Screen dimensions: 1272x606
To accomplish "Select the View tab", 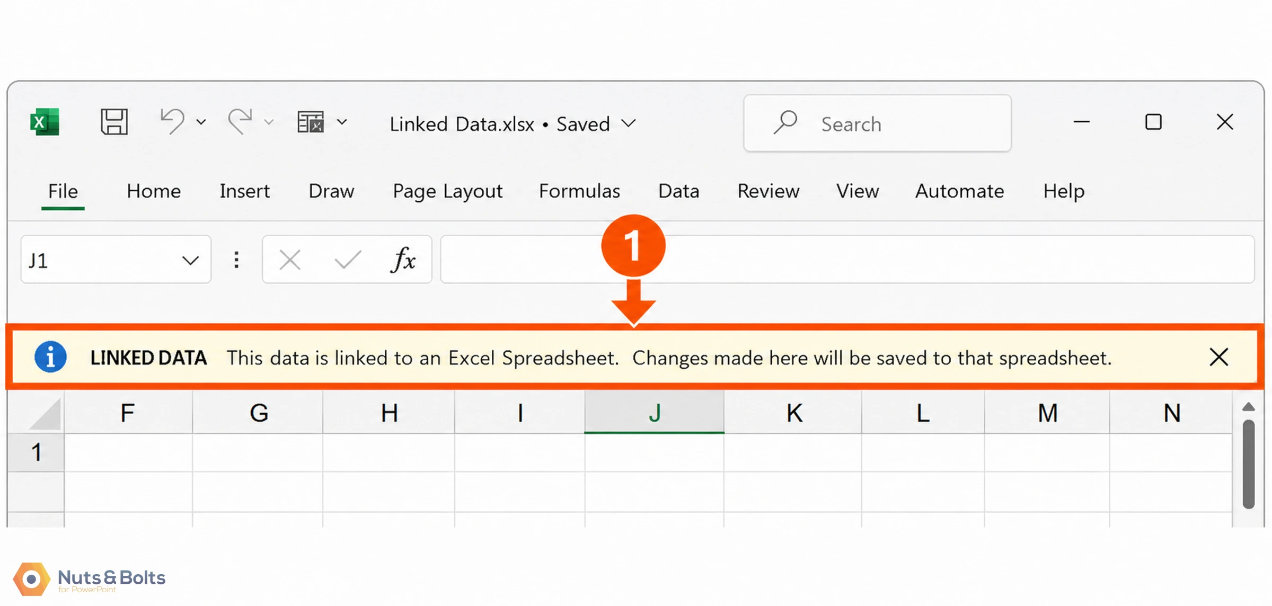I will point(858,191).
